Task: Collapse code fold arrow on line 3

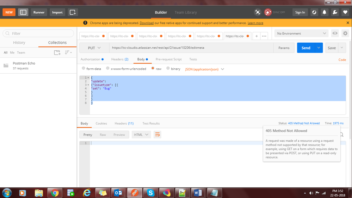Action: pyautogui.click(x=88, y=85)
